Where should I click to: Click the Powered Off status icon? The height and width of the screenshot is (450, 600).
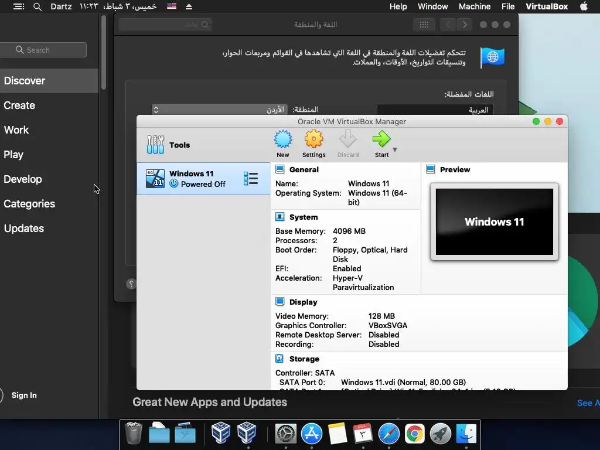coord(173,183)
